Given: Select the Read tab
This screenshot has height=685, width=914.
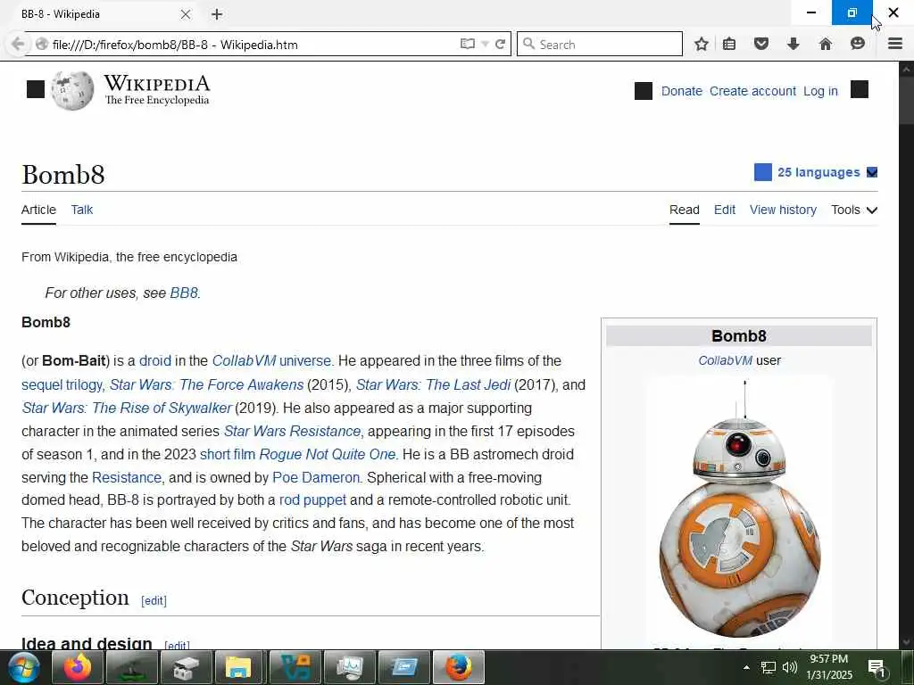Looking at the screenshot, I should pos(685,210).
